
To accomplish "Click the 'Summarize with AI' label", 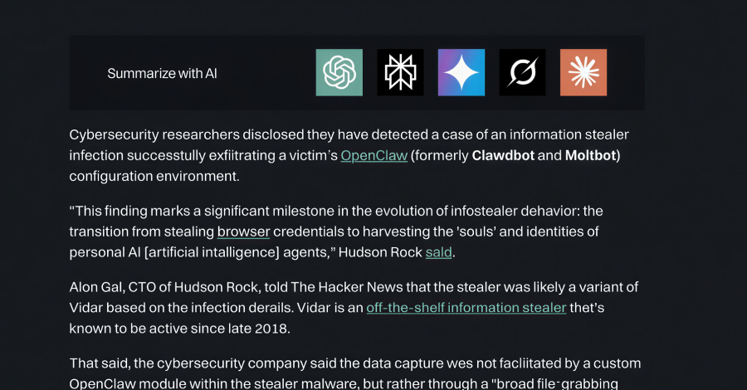I will (162, 74).
